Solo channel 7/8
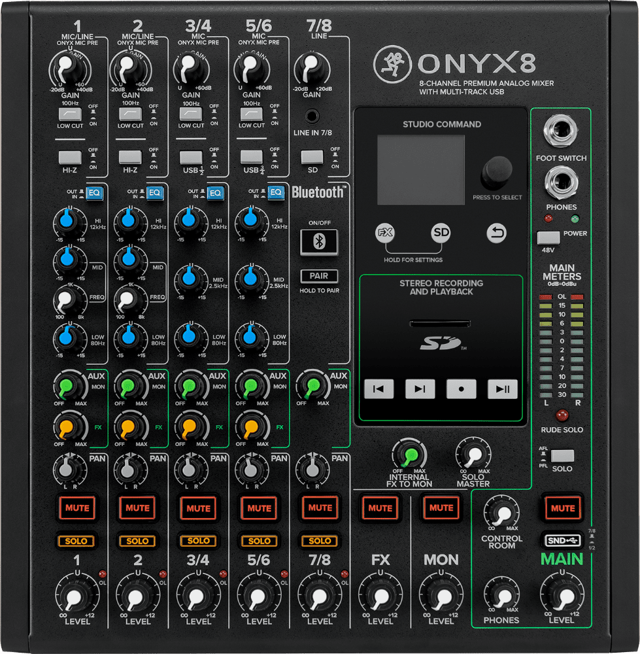 point(320,541)
